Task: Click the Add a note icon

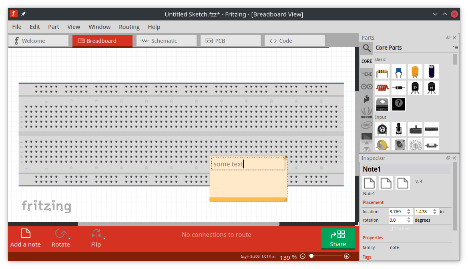Action: pyautogui.click(x=25, y=234)
